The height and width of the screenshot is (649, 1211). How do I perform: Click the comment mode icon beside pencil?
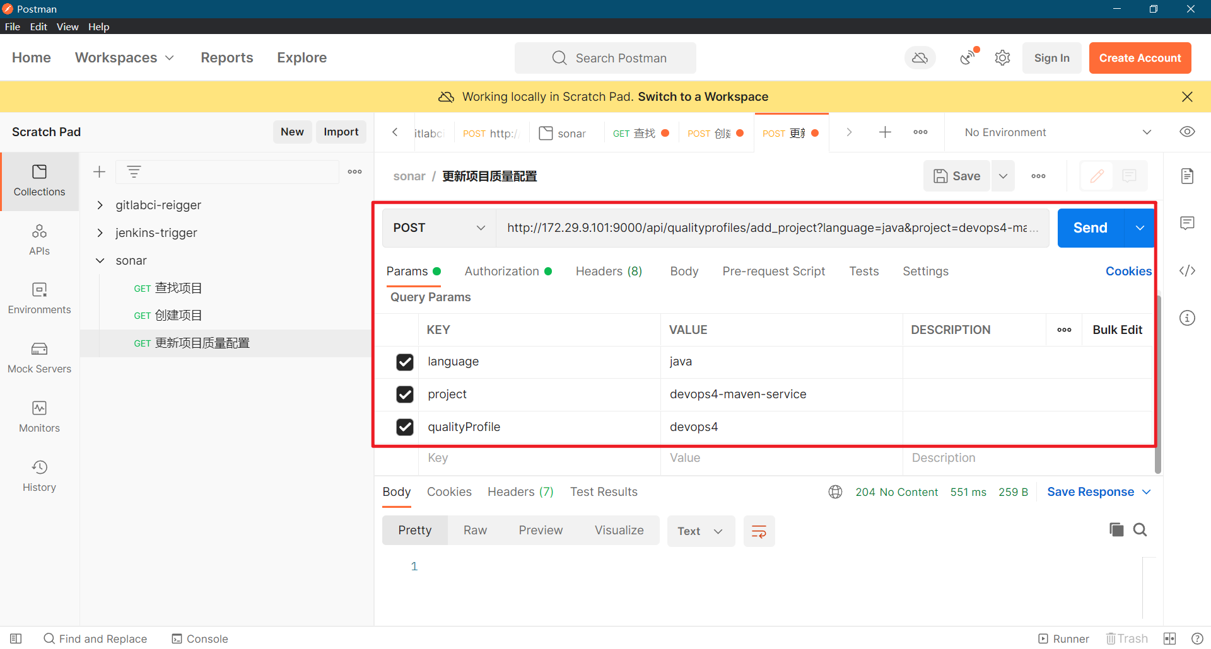pyautogui.click(x=1129, y=176)
